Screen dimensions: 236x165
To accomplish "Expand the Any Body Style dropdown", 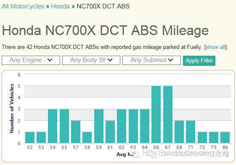I will click(91, 60).
